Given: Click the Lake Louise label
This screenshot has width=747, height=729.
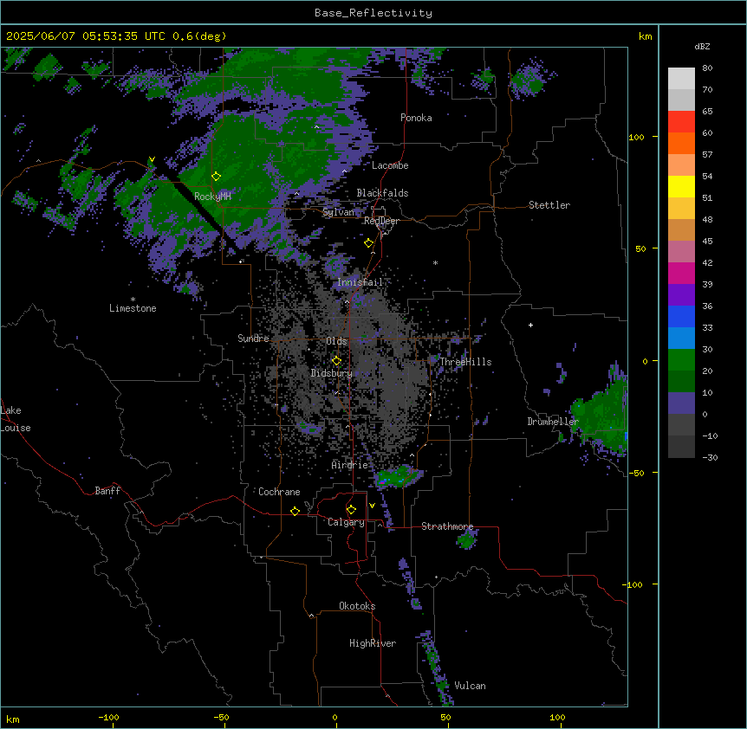Looking at the screenshot, I should [x=16, y=419].
